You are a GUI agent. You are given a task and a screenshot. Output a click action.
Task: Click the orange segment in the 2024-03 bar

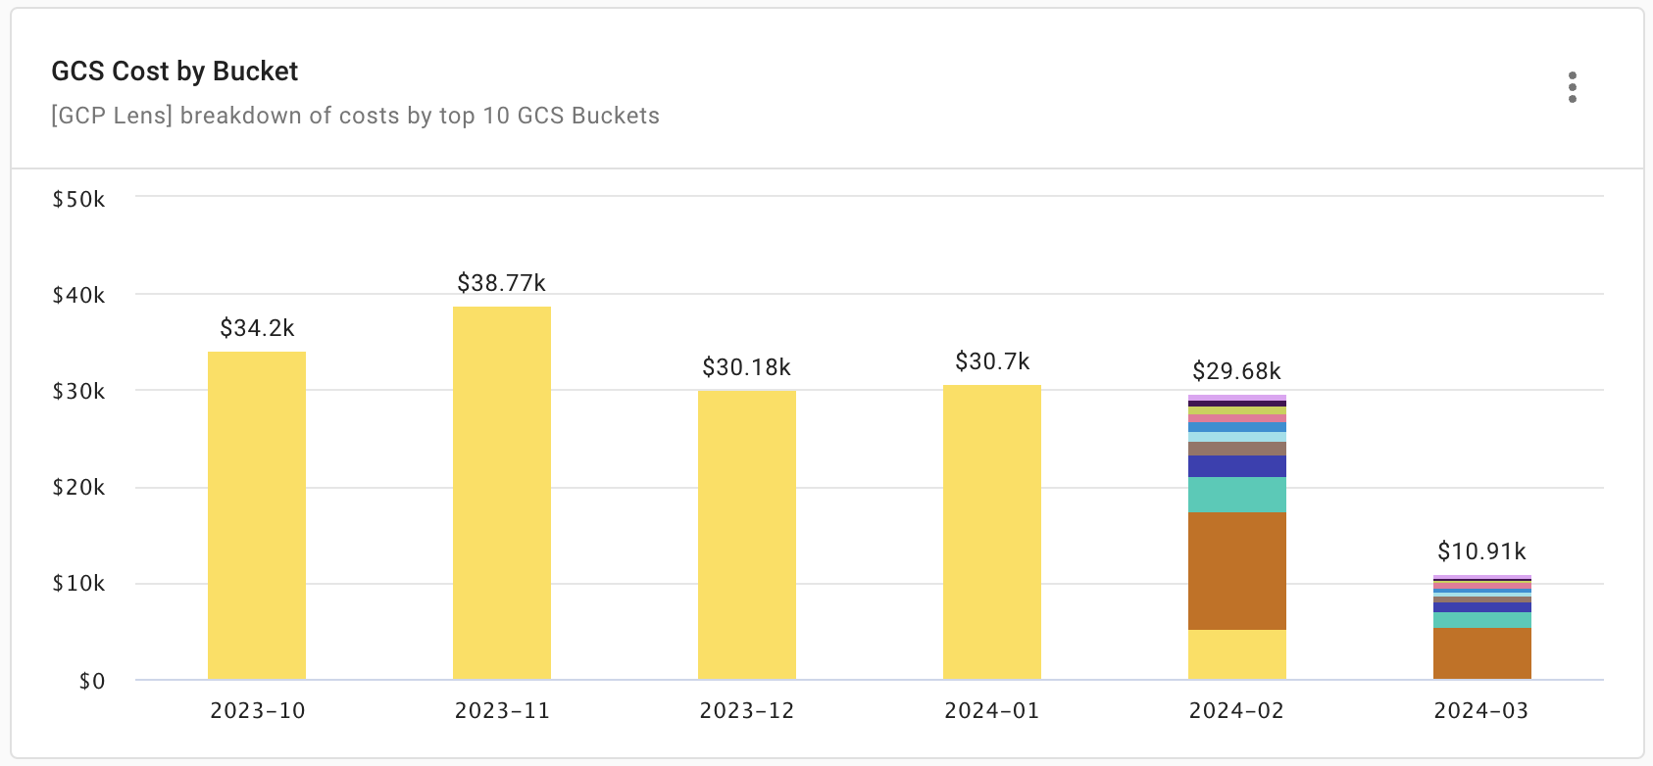coord(1482,653)
